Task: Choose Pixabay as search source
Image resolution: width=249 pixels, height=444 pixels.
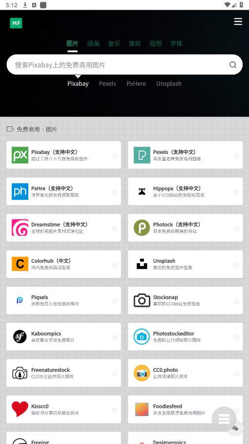Action: tap(78, 83)
